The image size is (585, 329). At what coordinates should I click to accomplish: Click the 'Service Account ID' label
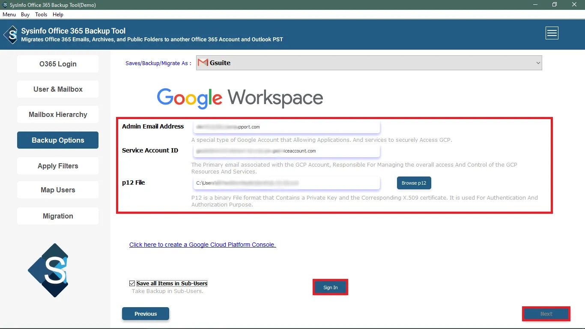[x=150, y=150]
